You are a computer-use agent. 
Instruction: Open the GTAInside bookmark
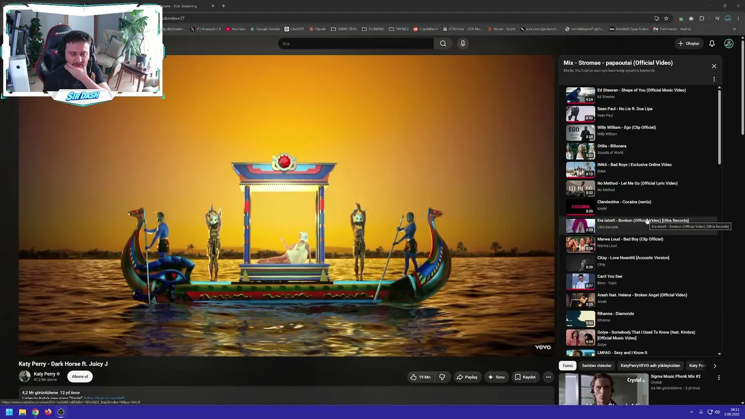click(463, 29)
